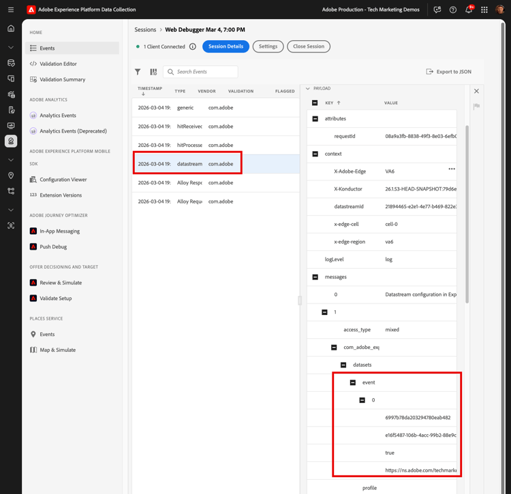Image resolution: width=511 pixels, height=494 pixels.
Task: Open the three-dot menu on the X-Adobe-Edge row
Action: pyautogui.click(x=452, y=169)
